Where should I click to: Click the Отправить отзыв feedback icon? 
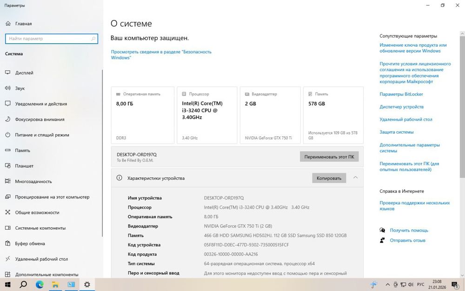[x=382, y=240]
